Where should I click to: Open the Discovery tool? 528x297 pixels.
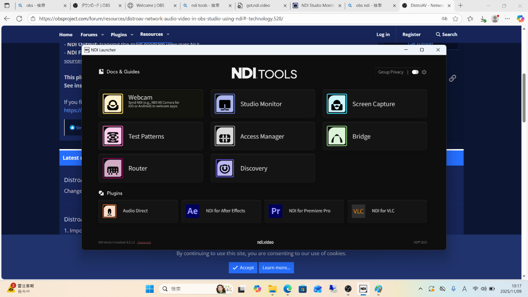262,168
